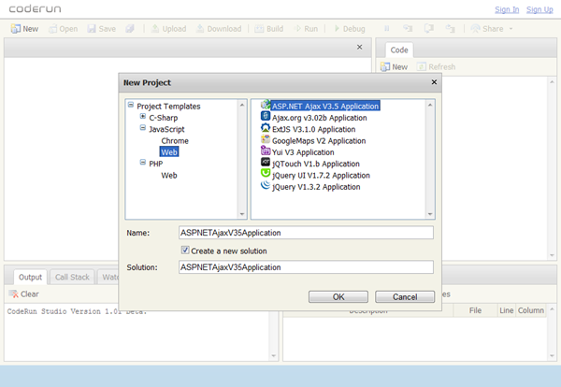This screenshot has width=561, height=387.
Task: Select the ASP.NET Ajax V3.5 Application template icon
Action: [265, 106]
